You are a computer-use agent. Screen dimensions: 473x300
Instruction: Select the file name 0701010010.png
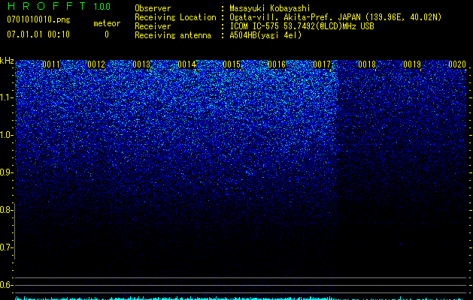pyautogui.click(x=38, y=19)
